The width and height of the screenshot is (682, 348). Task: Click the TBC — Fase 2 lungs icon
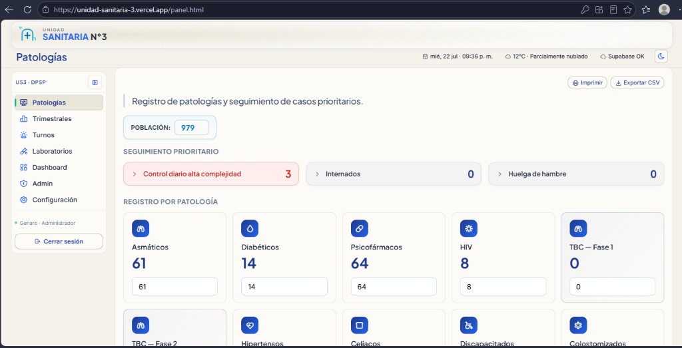(141, 325)
